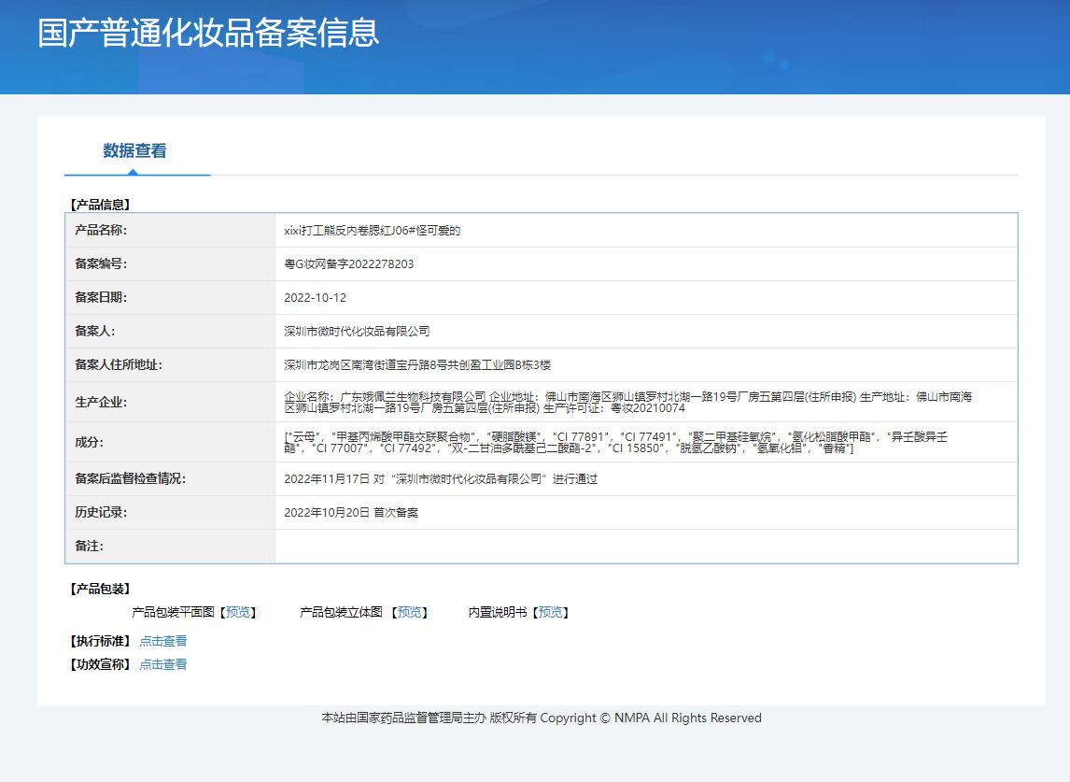Click the filing date 2022-10-12
Screen dimensions: 1070x782
pos(315,298)
